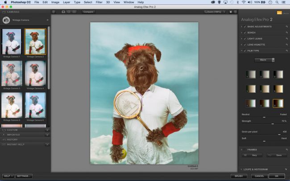Click the Vintage Camera icon
290x181 pixels.
(6, 20)
